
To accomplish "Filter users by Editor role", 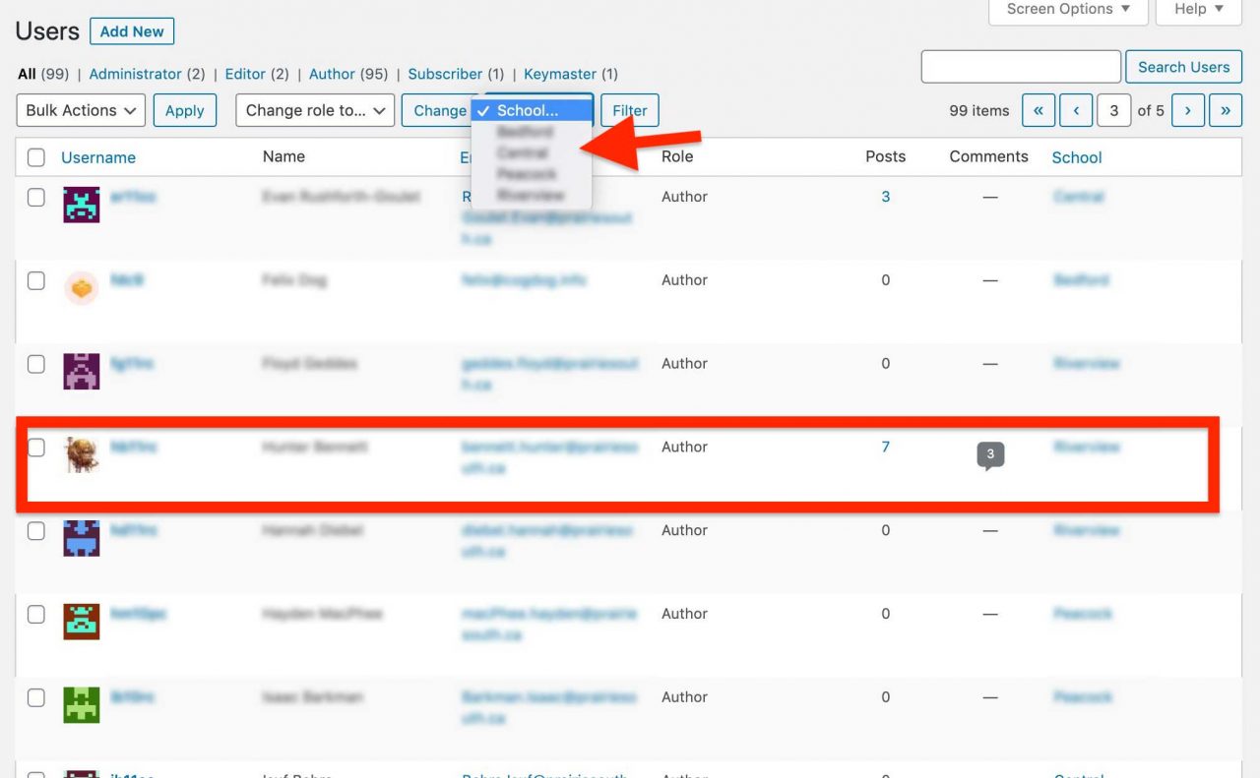I will [245, 74].
